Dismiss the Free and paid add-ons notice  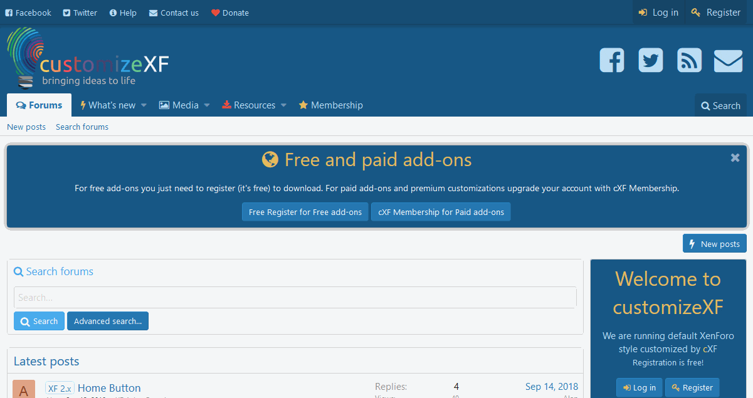735,157
